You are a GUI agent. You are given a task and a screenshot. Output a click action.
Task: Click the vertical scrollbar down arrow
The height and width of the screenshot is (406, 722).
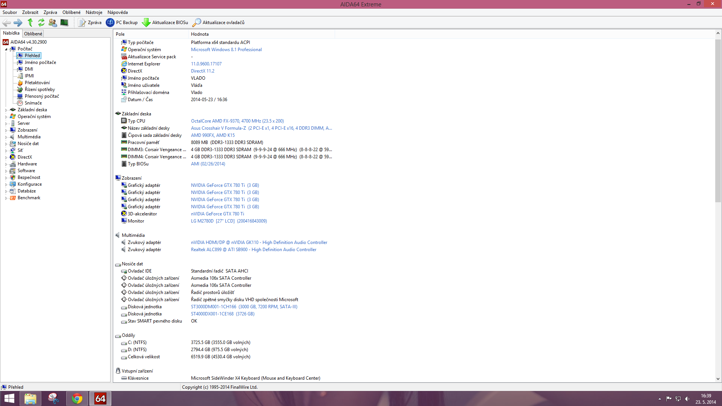718,379
